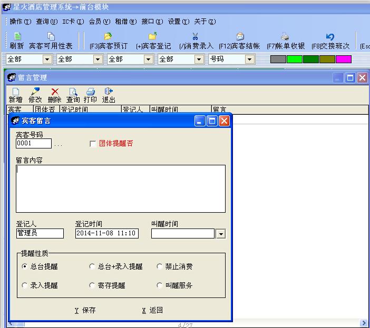370x328 pixels.
Task: Click the (F12)宾客结帐 checkout icon
Action: point(240,36)
